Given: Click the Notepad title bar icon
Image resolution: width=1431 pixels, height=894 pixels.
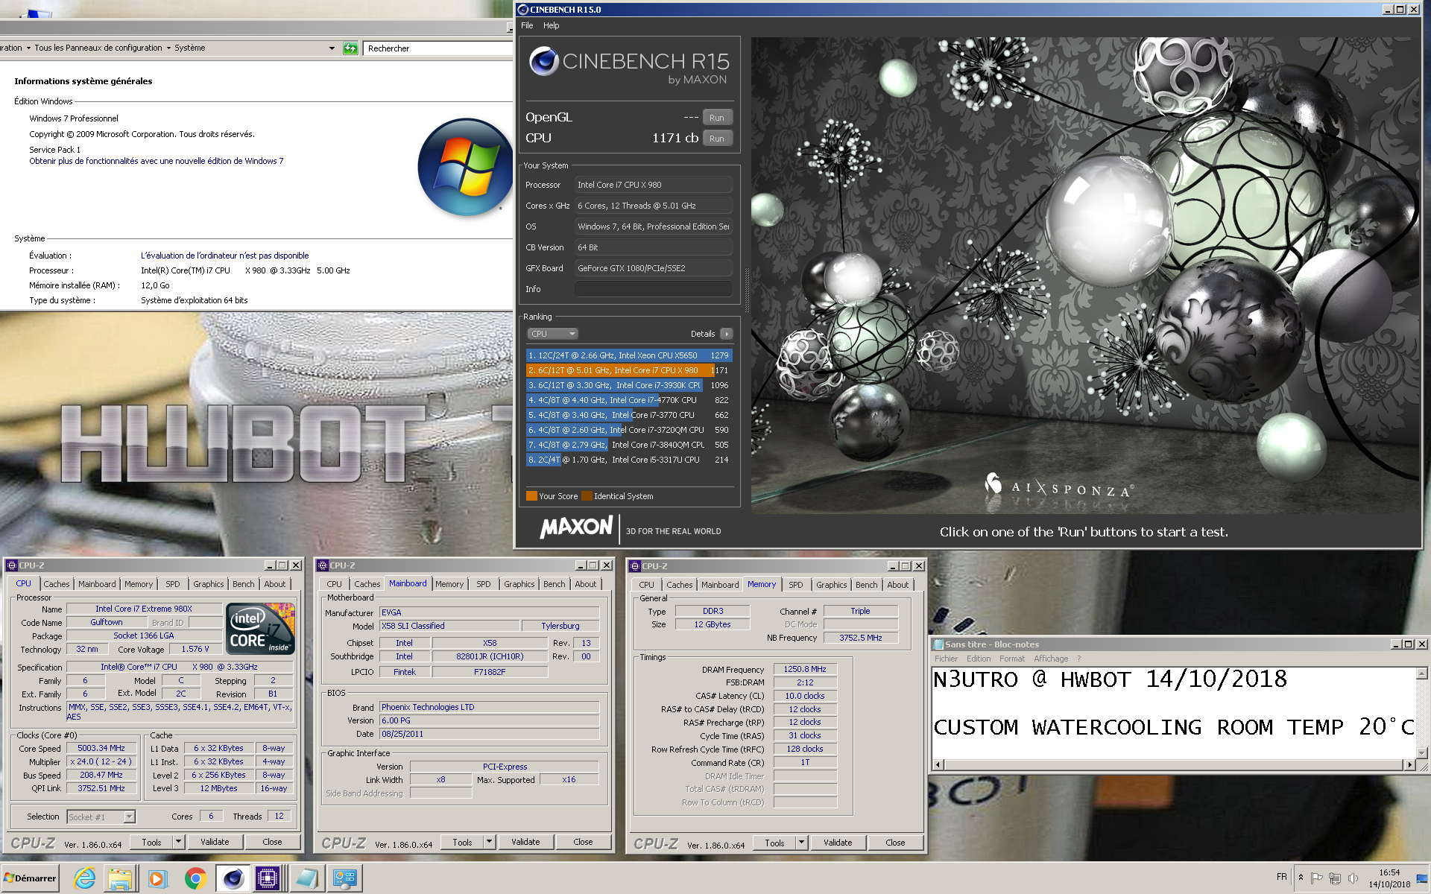Looking at the screenshot, I should [x=938, y=644].
